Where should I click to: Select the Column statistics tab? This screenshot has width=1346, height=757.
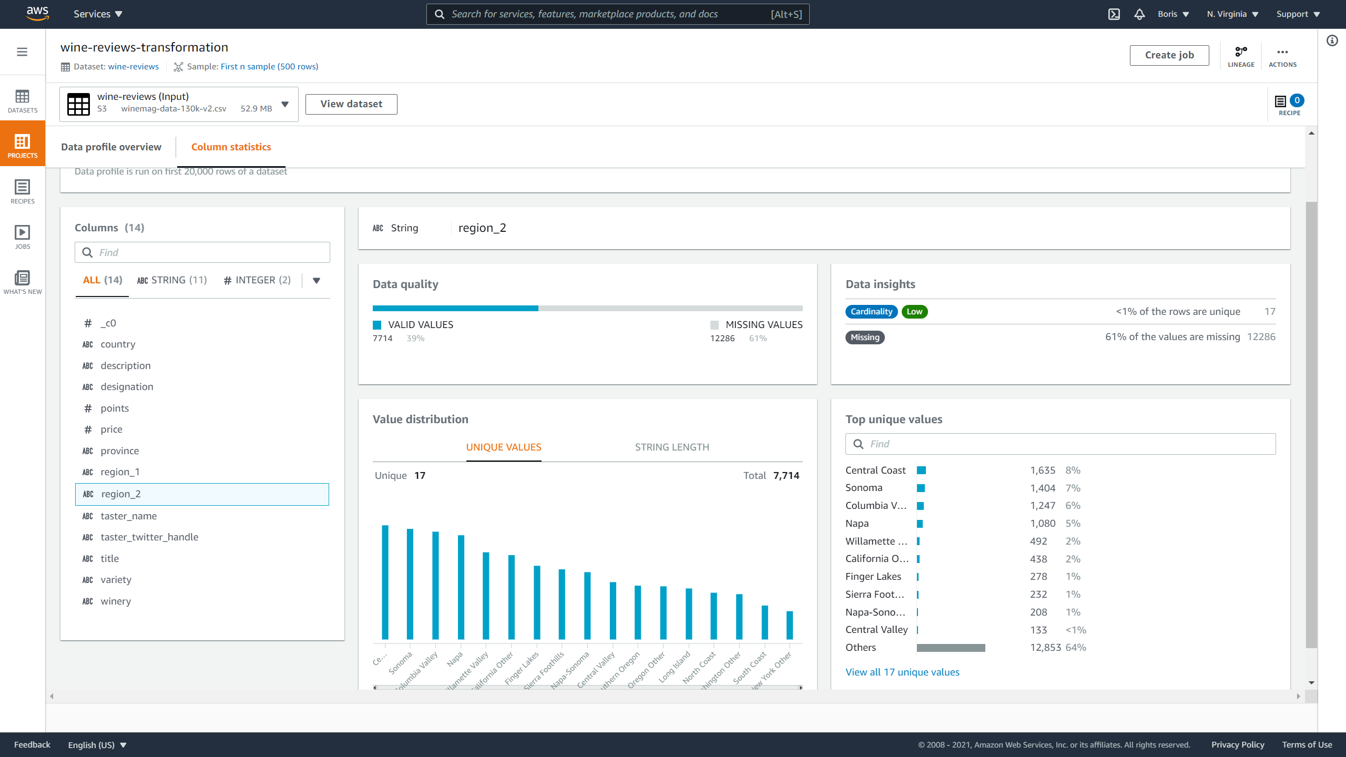pyautogui.click(x=231, y=147)
